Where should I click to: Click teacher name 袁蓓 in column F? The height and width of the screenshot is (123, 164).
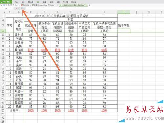[x=71, y=31]
